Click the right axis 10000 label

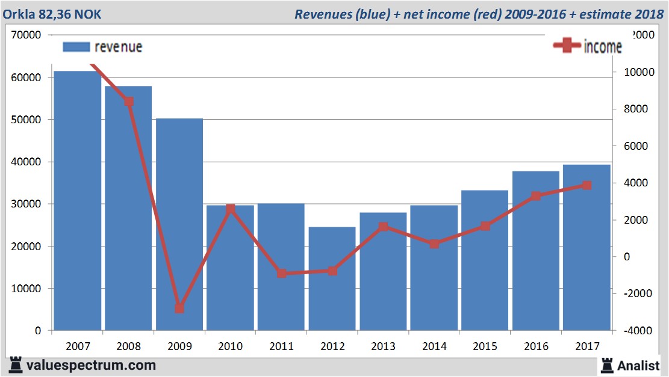point(639,72)
